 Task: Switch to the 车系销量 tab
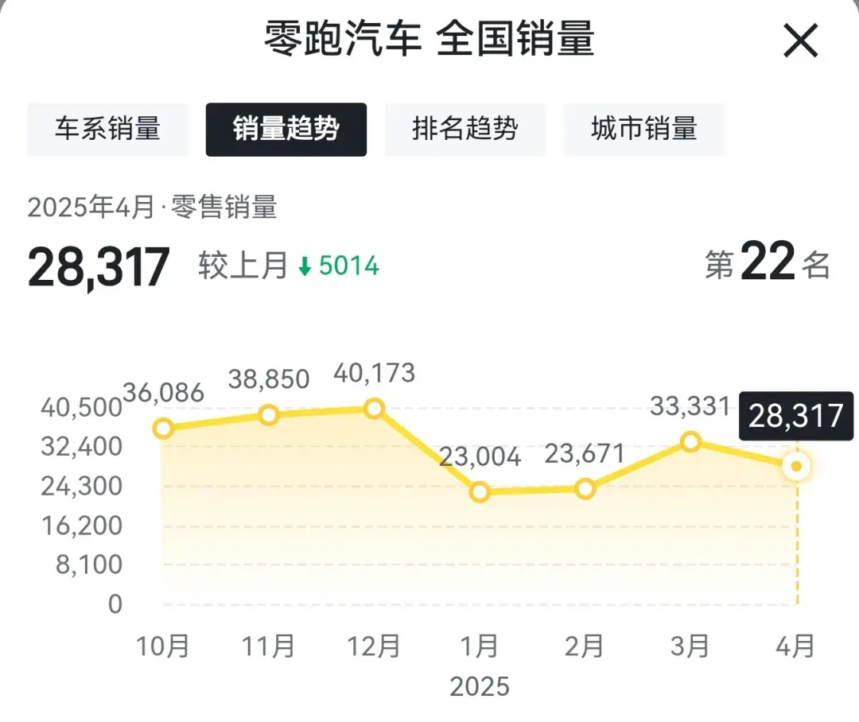tap(107, 130)
